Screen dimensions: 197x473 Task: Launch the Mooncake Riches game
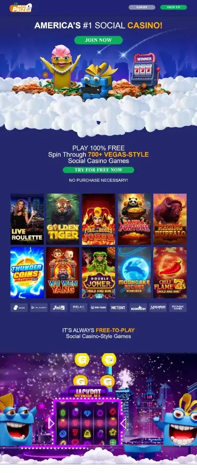coord(134,273)
